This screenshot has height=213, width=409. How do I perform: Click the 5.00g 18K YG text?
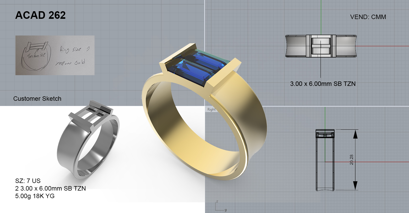click(x=35, y=196)
